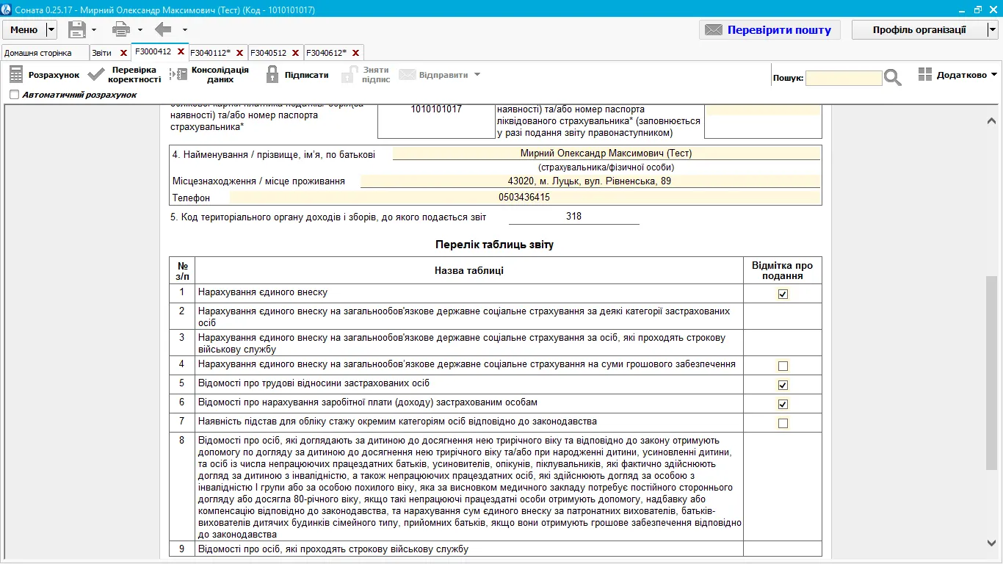The image size is (1003, 564).
Task: Click the Відмітка про подання header
Action: tap(783, 270)
